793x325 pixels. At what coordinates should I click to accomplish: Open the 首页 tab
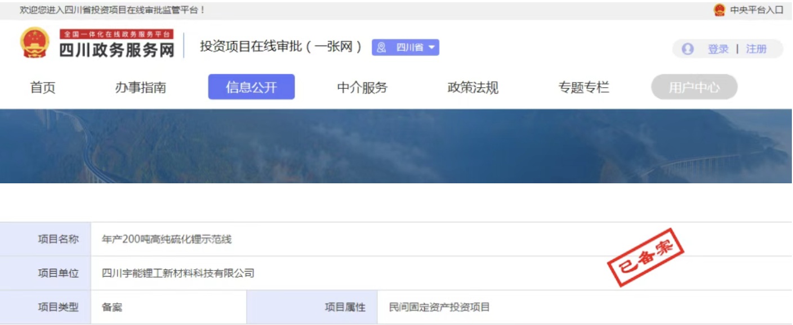[43, 88]
